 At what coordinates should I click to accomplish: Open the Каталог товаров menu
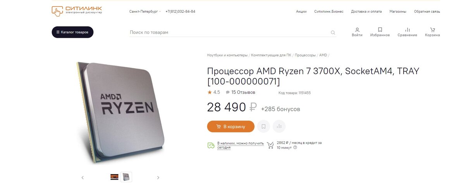(72, 32)
